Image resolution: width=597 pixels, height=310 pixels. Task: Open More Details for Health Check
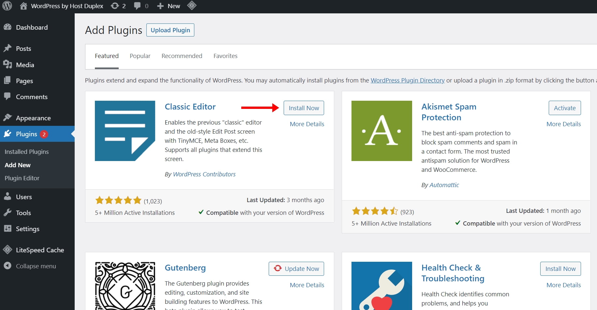(x=564, y=285)
